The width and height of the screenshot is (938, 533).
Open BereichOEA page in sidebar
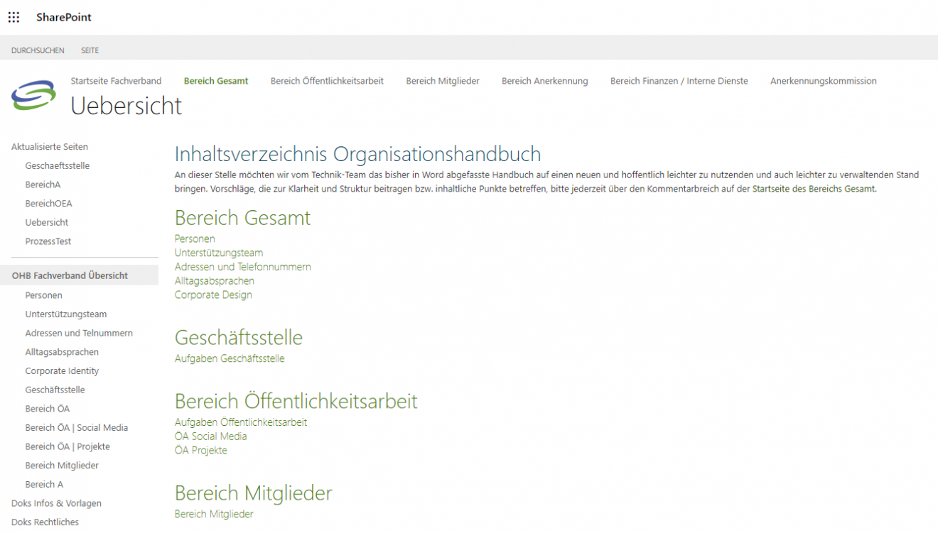point(48,204)
